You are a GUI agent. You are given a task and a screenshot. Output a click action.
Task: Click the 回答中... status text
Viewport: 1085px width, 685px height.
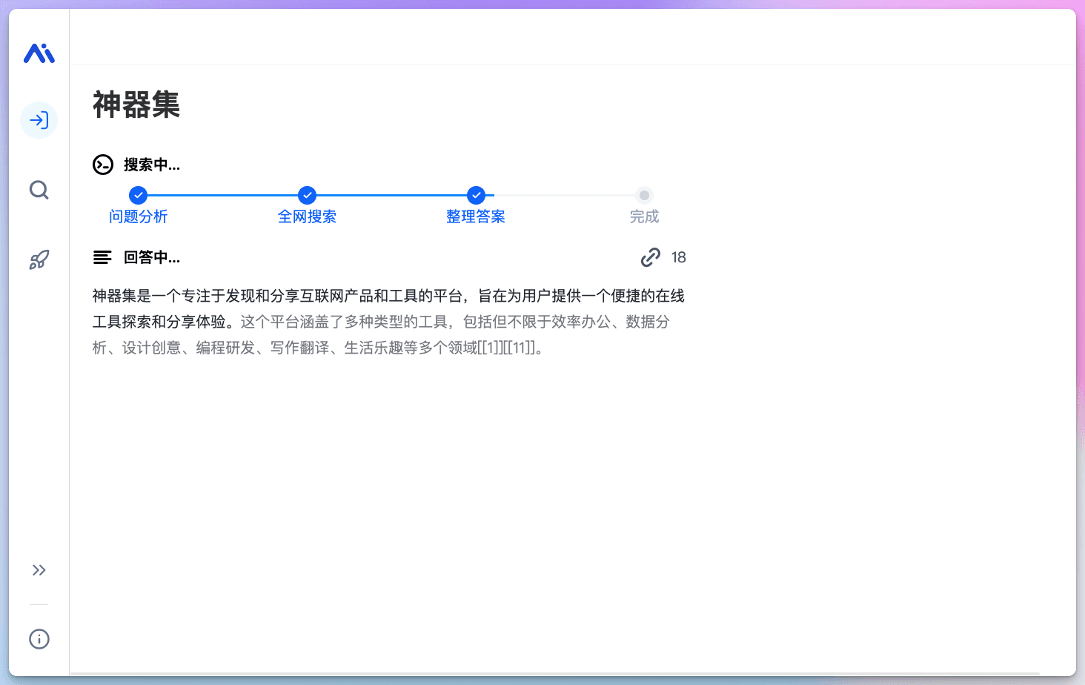pyautogui.click(x=152, y=257)
